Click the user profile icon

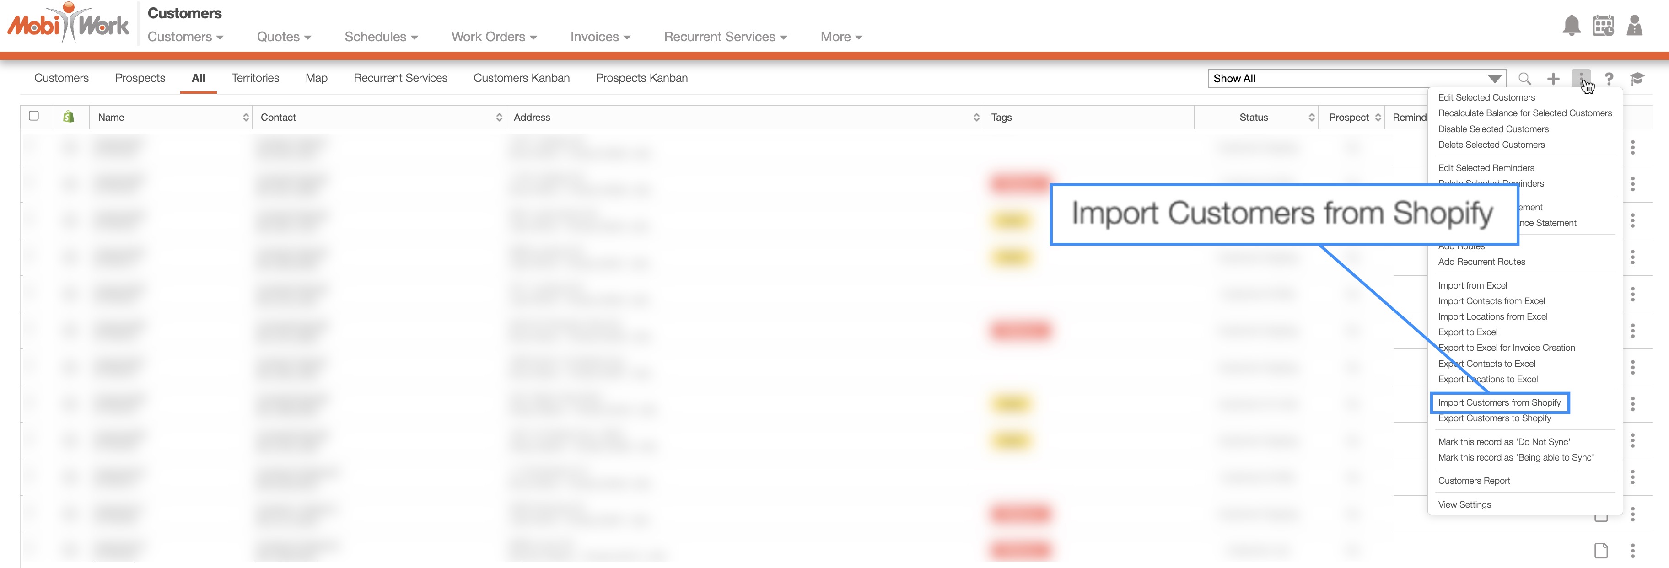pos(1634,26)
